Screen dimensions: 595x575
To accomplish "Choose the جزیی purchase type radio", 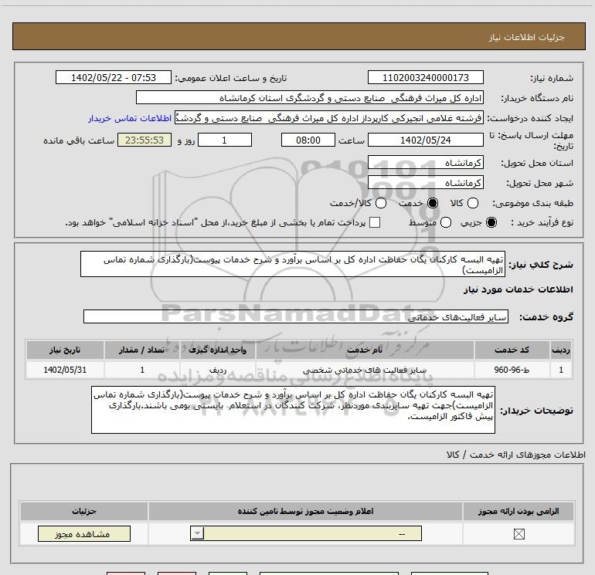I will (491, 222).
